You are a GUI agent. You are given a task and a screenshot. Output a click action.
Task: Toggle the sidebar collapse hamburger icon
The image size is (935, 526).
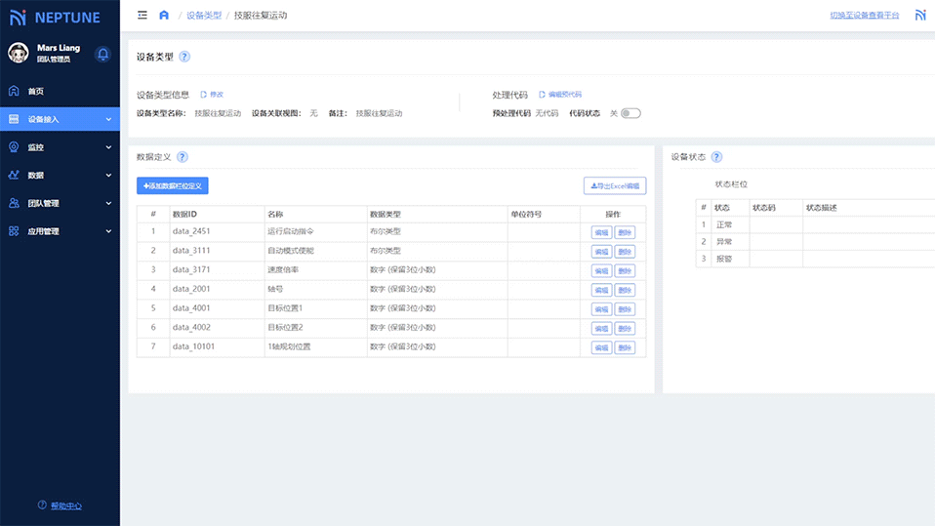[142, 16]
